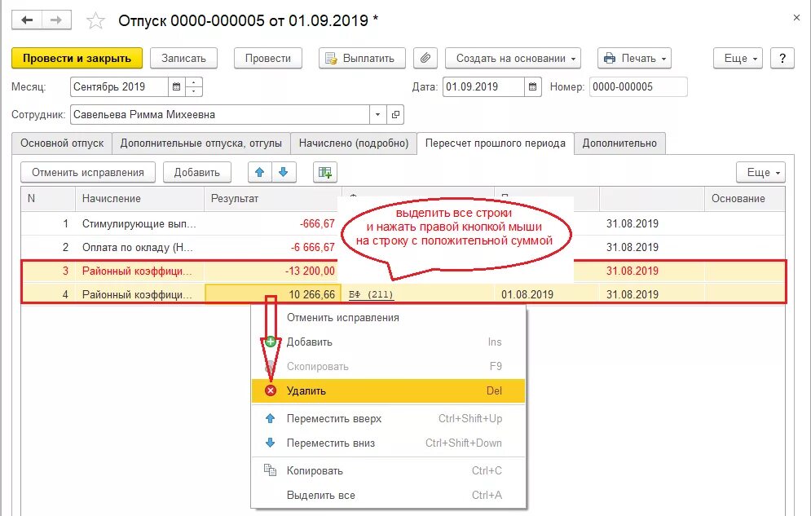
Task: Choose Копировать in the context menu
Action: click(388, 470)
